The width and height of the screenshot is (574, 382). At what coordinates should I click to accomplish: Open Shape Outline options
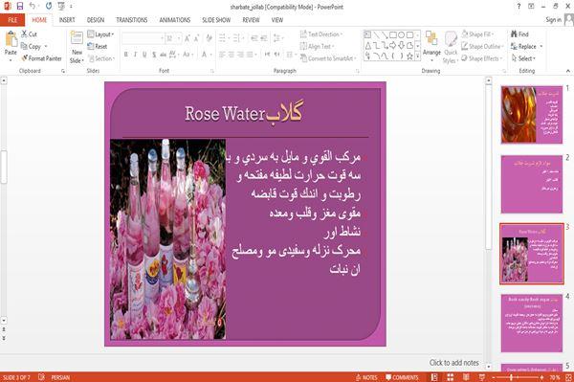(482, 47)
